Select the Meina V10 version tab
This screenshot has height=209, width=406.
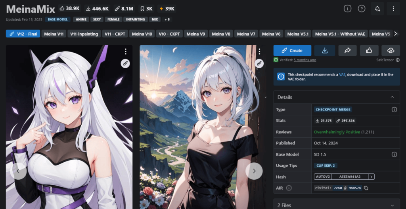142,34
